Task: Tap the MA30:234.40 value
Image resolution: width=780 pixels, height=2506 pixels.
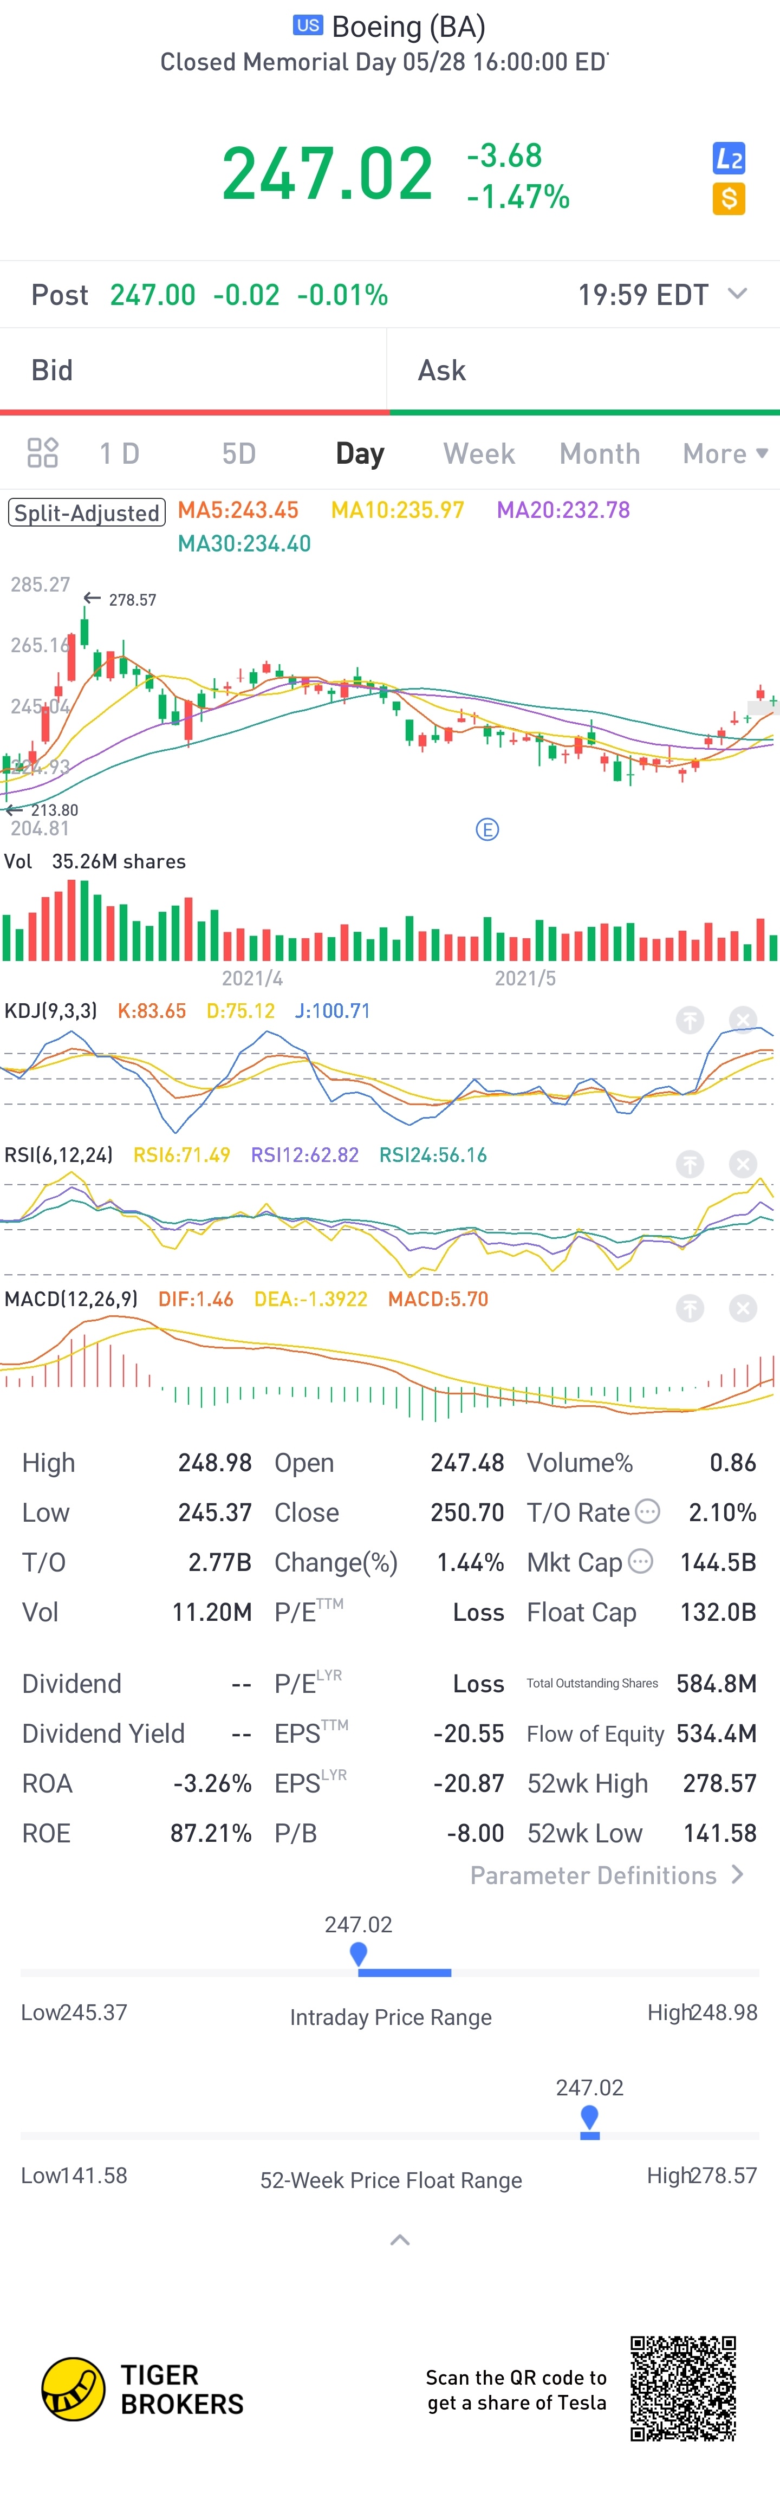Action: click(244, 544)
